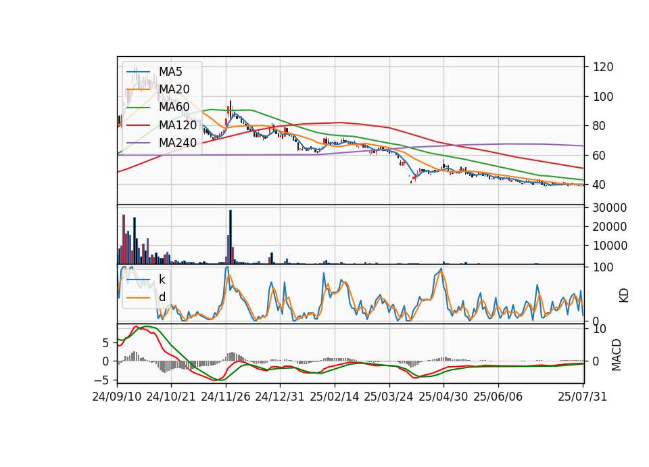Image resolution: width=649 pixels, height=467 pixels.
Task: Click the 20000 volume axis label
Action: tap(610, 227)
